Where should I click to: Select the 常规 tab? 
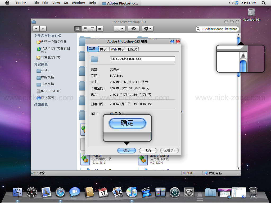click(x=93, y=49)
